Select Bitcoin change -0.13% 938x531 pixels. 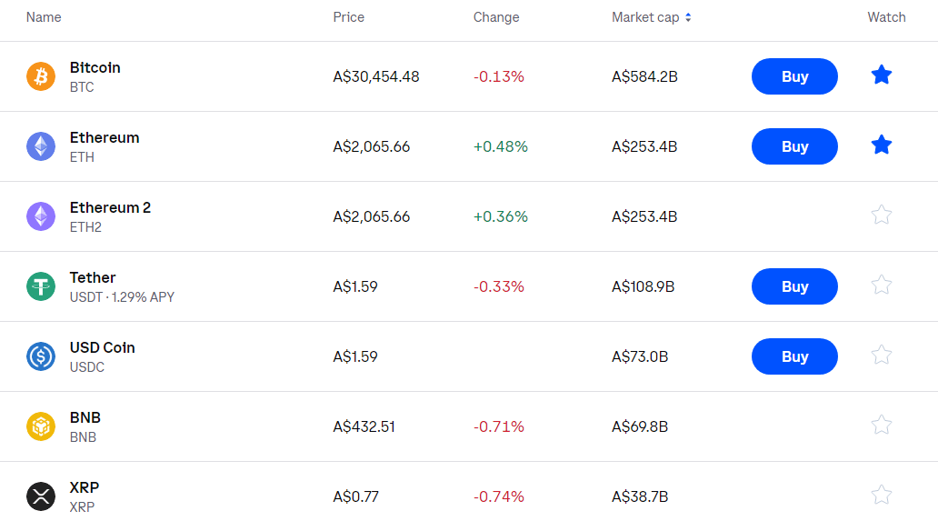(499, 76)
